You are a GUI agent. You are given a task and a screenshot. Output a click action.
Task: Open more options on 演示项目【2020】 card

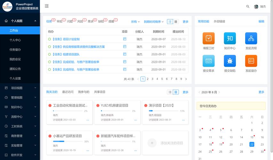click(x=183, y=120)
